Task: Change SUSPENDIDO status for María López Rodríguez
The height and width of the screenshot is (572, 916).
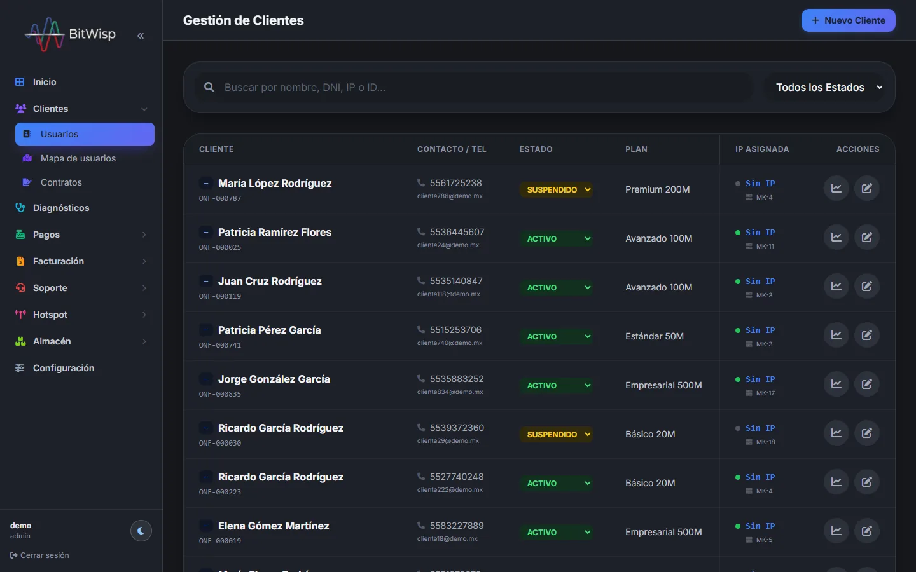Action: [557, 189]
